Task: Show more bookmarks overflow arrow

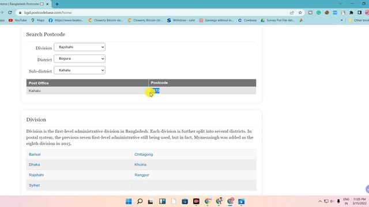Action: (x=341, y=21)
